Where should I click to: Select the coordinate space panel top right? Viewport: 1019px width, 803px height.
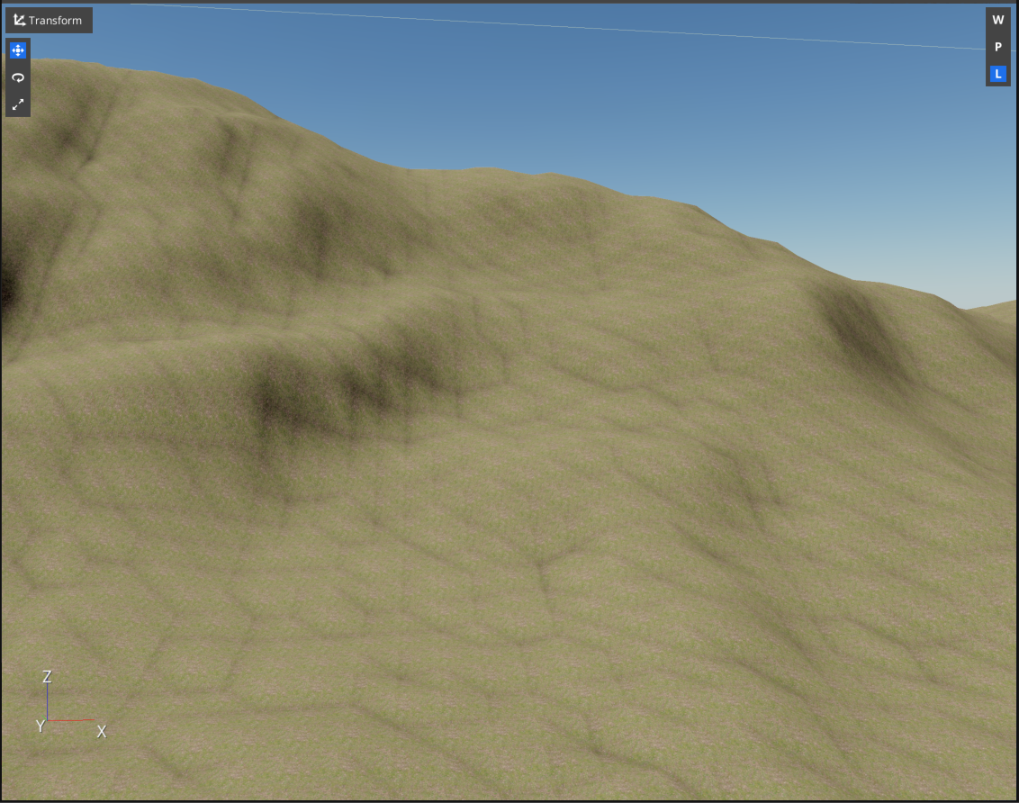click(997, 47)
